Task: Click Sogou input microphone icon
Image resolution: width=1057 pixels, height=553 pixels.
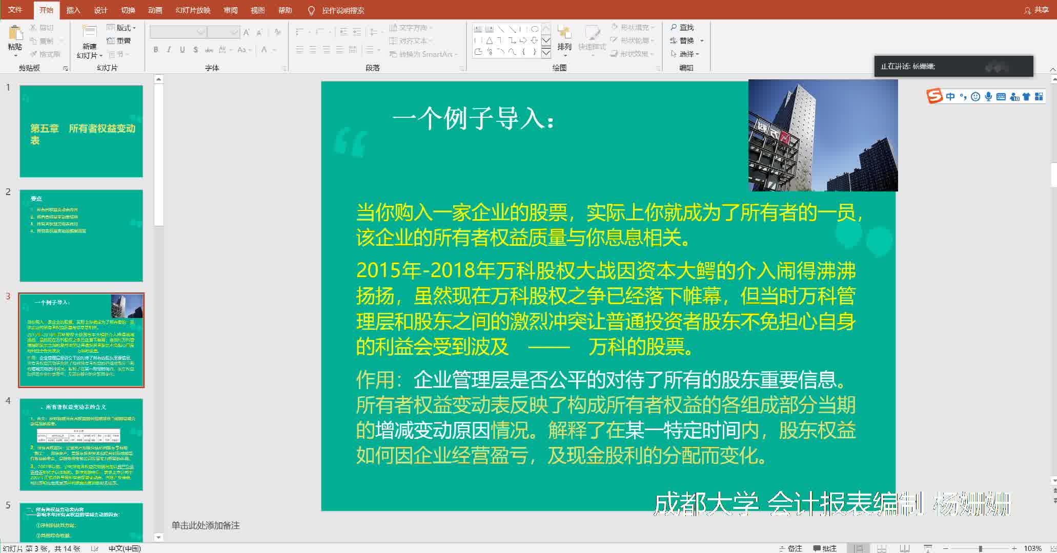Action: (x=988, y=96)
